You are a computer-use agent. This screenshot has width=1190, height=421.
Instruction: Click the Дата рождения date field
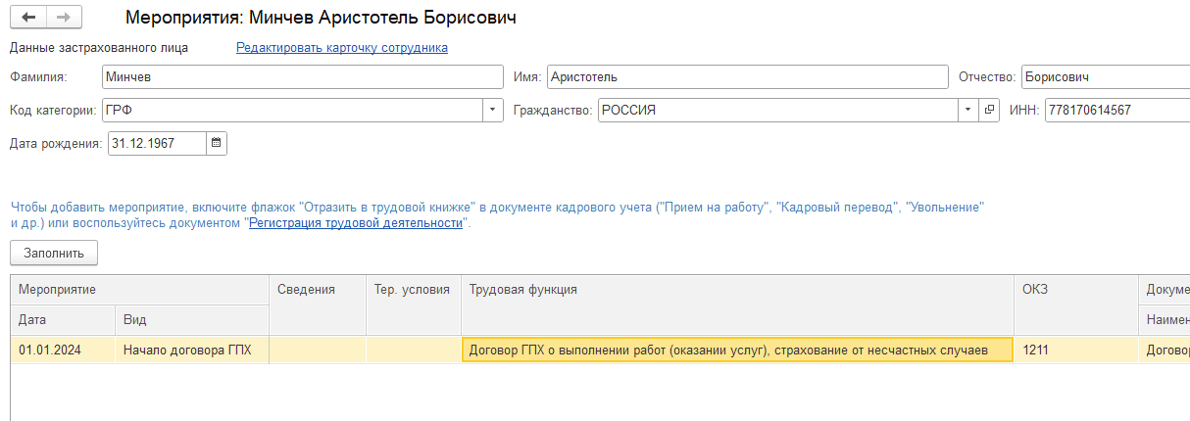pyautogui.click(x=157, y=143)
